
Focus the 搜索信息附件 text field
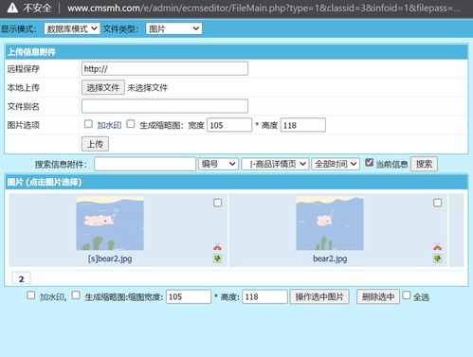145,164
